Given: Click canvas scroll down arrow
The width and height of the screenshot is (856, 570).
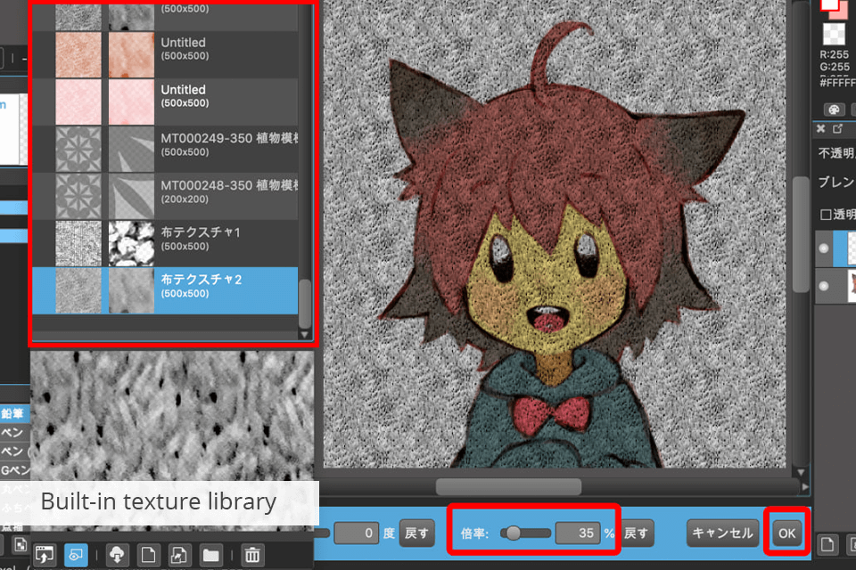Looking at the screenshot, I should [x=801, y=472].
